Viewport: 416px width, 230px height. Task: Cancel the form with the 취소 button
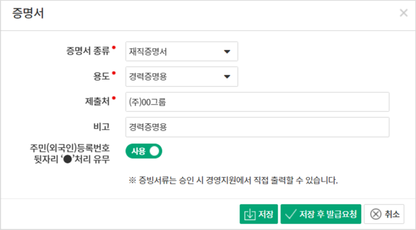tap(384, 214)
